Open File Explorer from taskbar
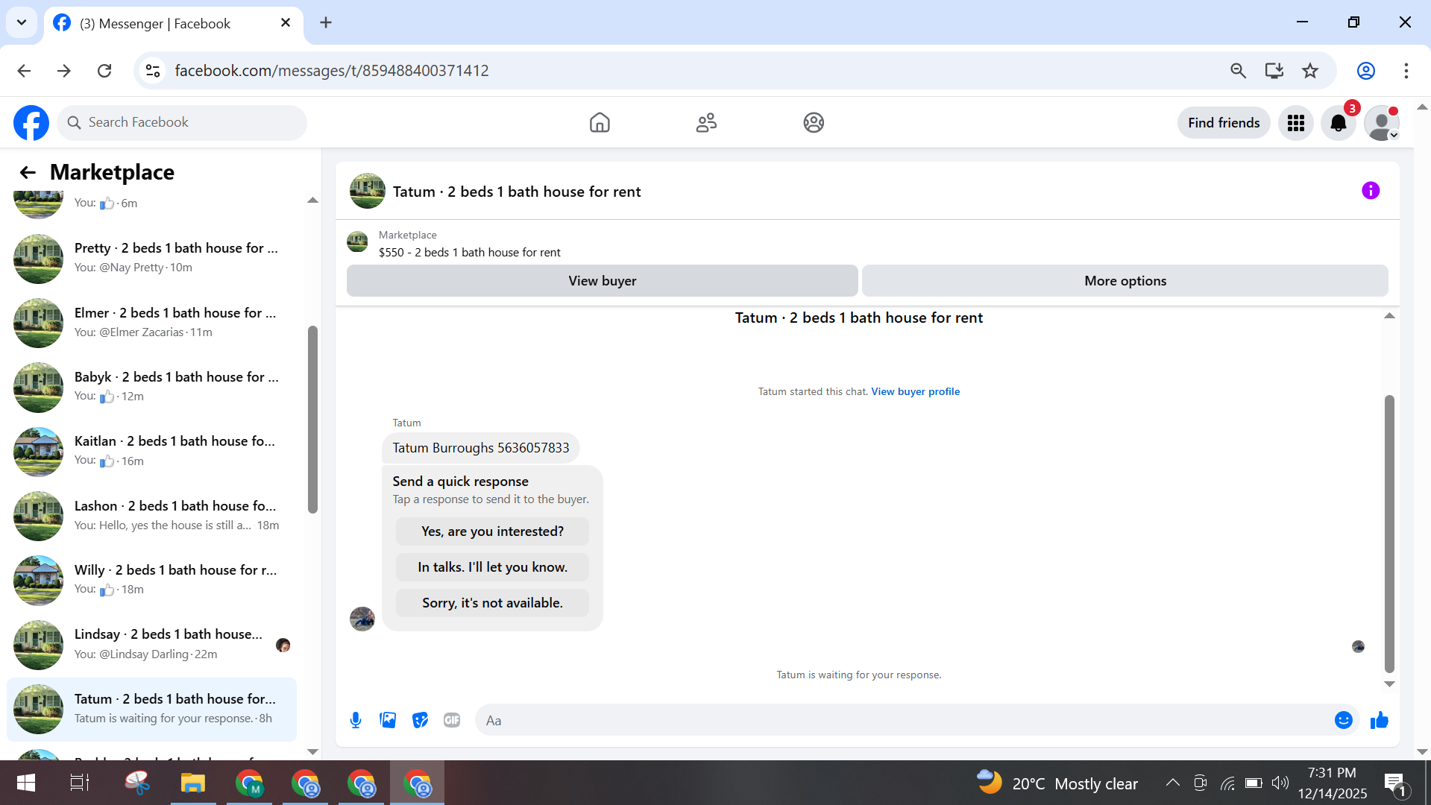1431x805 pixels. coord(192,783)
